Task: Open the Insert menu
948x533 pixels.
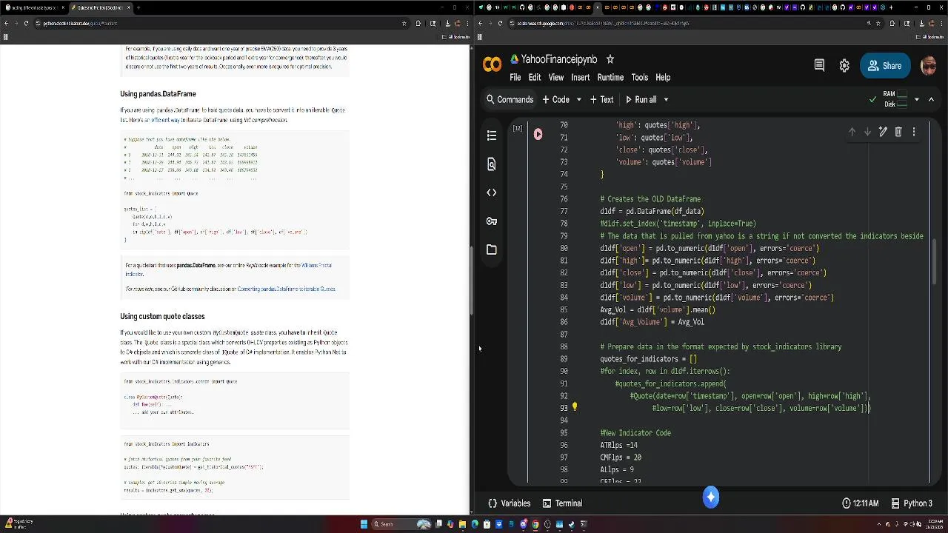Action: pos(581,77)
